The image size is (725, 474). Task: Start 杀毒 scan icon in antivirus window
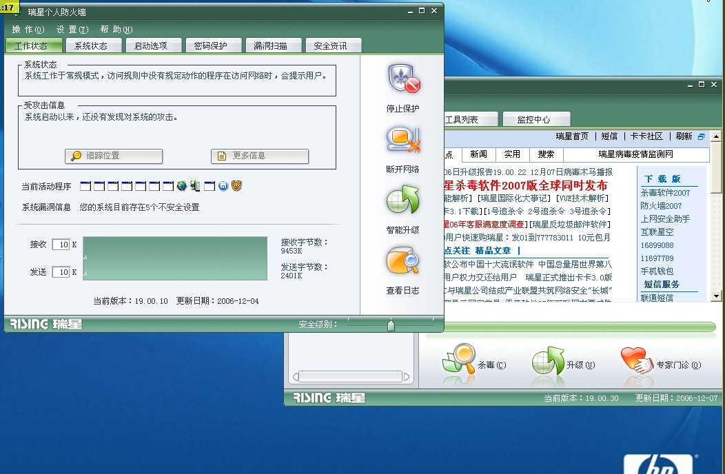459,358
